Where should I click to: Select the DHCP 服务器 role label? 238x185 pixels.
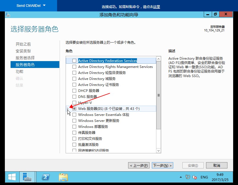click(x=89, y=91)
